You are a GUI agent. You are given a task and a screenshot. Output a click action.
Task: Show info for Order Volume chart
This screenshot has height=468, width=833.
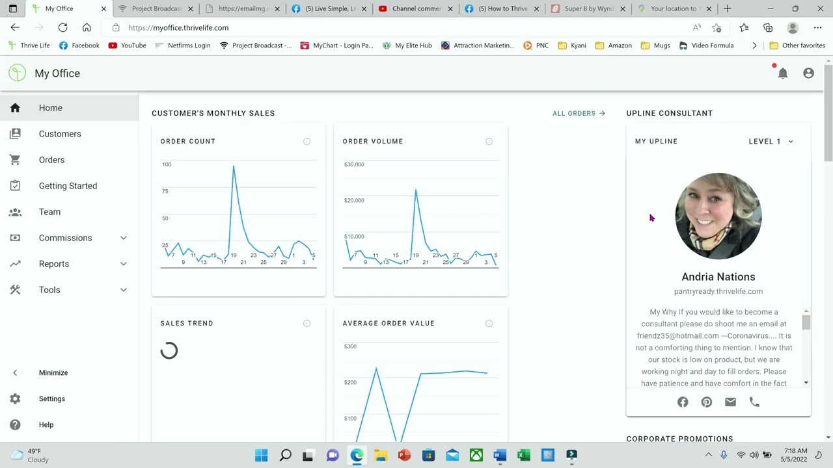489,141
